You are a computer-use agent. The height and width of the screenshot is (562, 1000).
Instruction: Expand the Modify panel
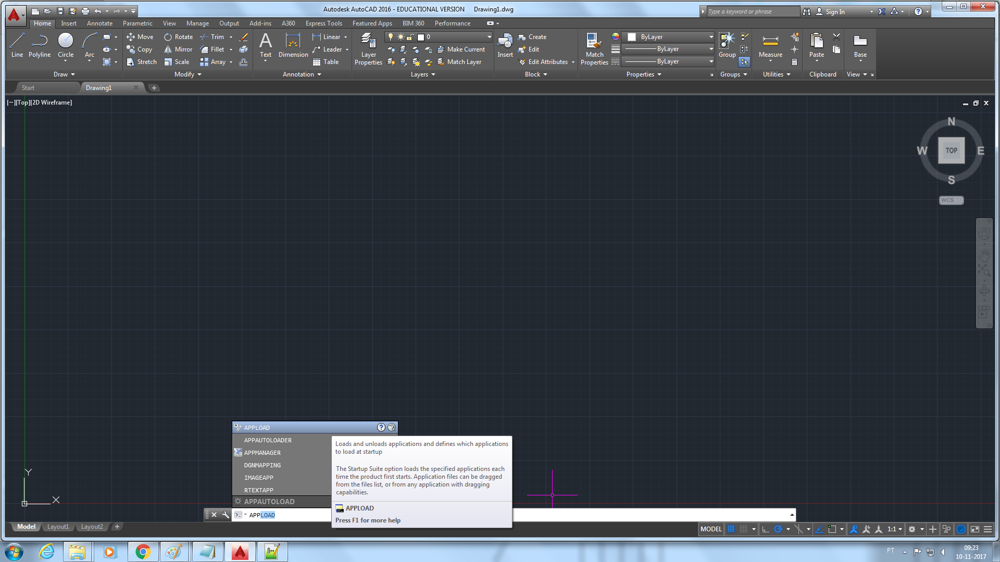tap(188, 74)
